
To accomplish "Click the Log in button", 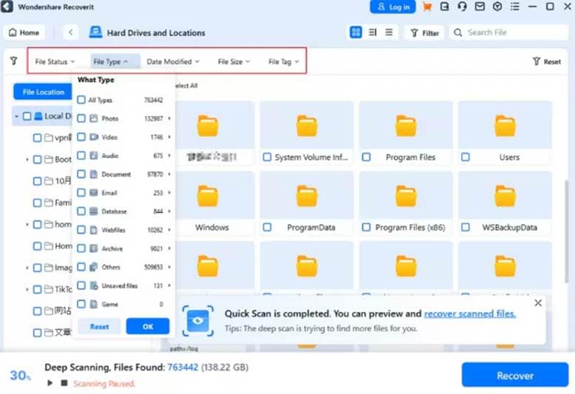I will (x=393, y=7).
